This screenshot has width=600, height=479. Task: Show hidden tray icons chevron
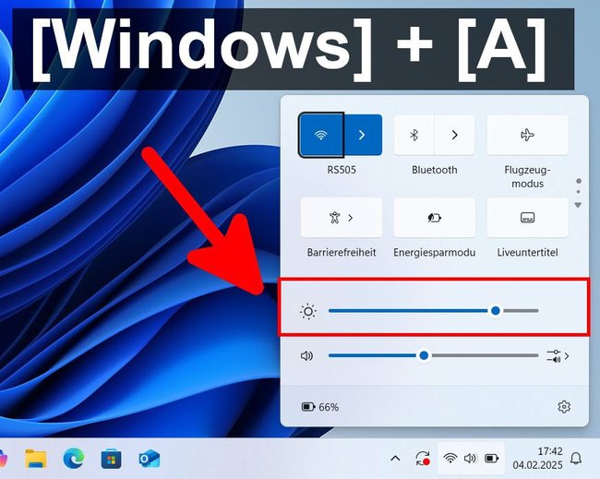point(396,458)
